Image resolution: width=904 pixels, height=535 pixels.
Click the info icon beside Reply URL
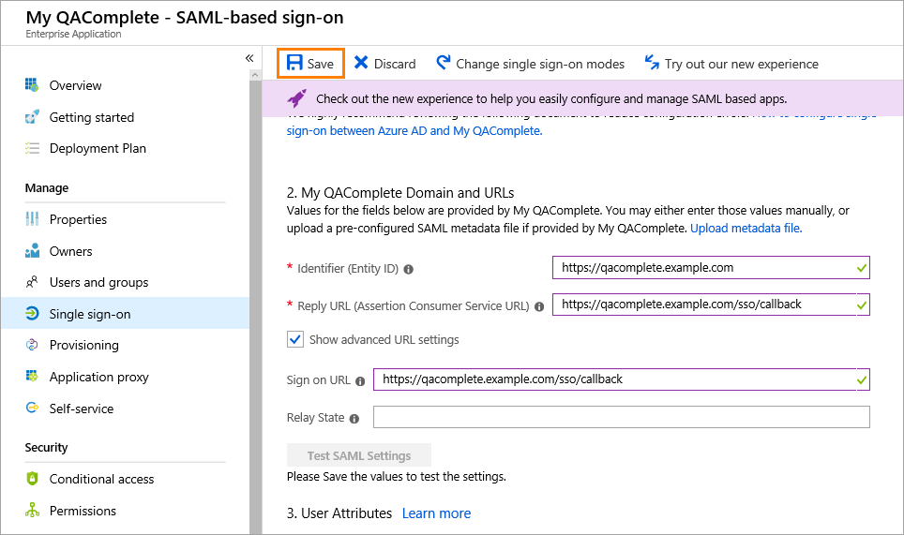coord(538,306)
